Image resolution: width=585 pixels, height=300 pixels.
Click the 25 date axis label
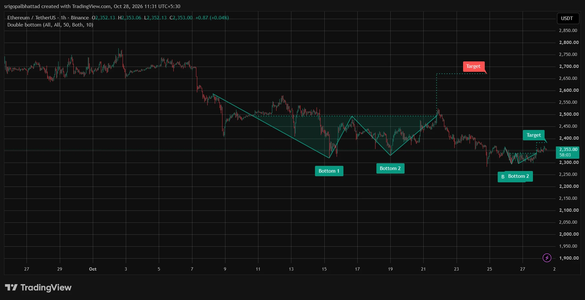coord(490,269)
